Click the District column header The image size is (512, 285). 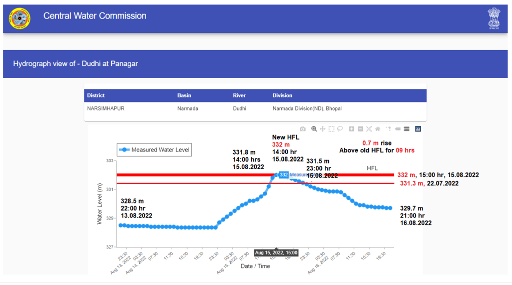tap(96, 95)
